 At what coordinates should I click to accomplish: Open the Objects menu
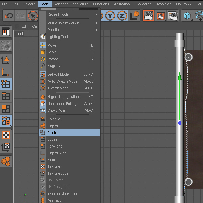pos(29,4)
